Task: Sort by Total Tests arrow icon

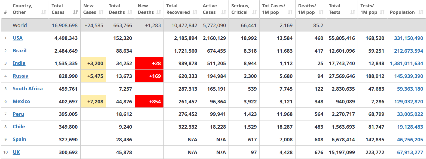Action: click(353, 12)
